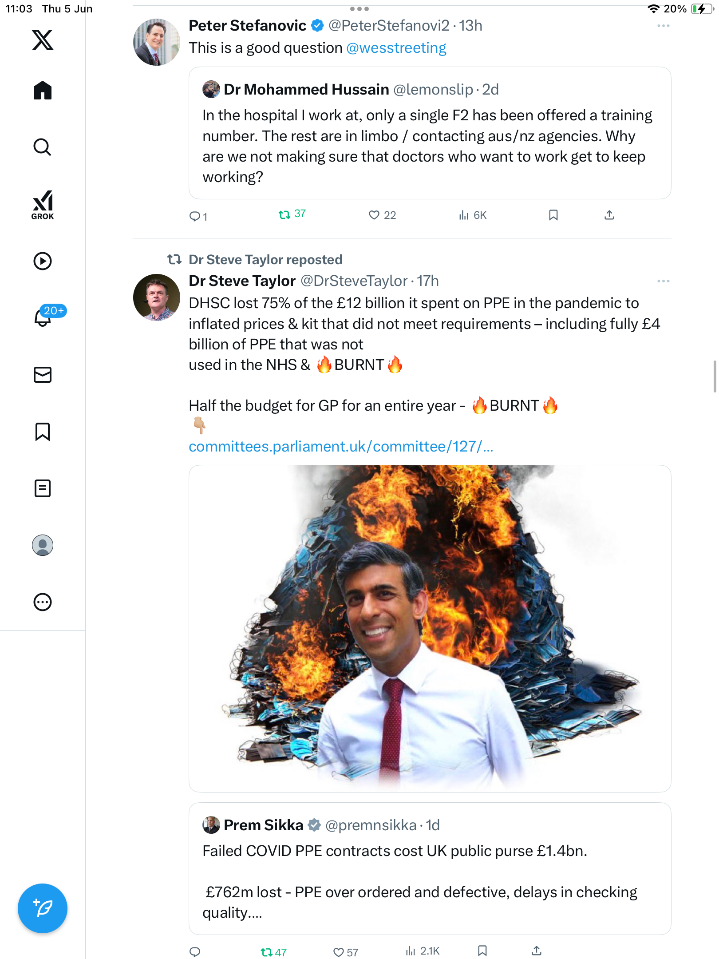Screen dimensions: 719x959
Task: Open more options on Dr Steve Taylor's post
Action: (x=663, y=281)
